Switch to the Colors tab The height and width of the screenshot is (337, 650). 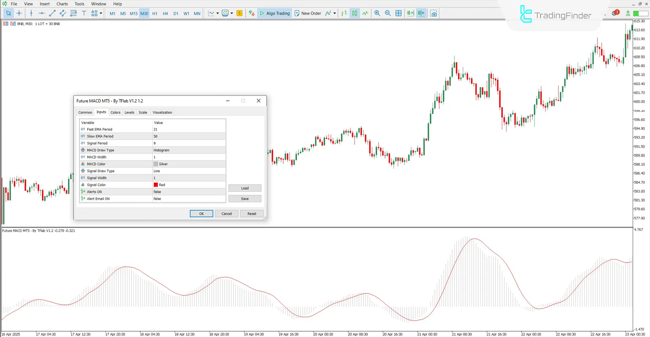click(x=115, y=112)
